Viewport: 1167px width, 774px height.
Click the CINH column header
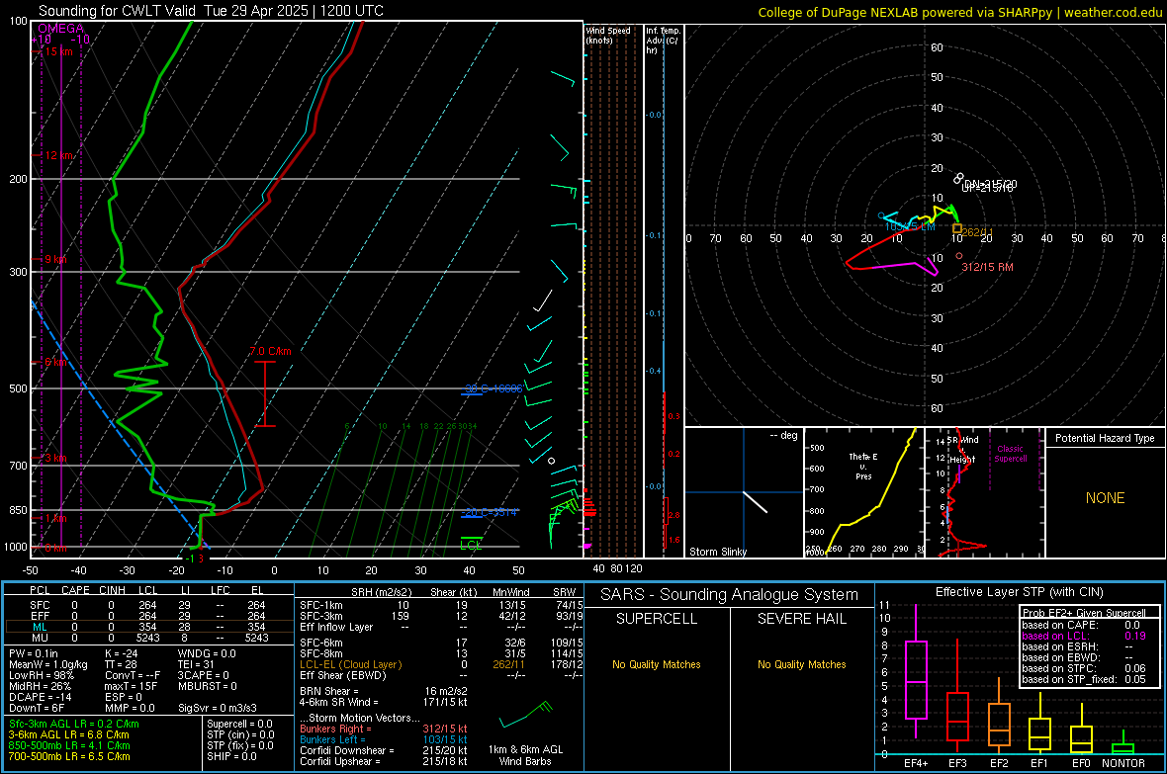point(112,590)
